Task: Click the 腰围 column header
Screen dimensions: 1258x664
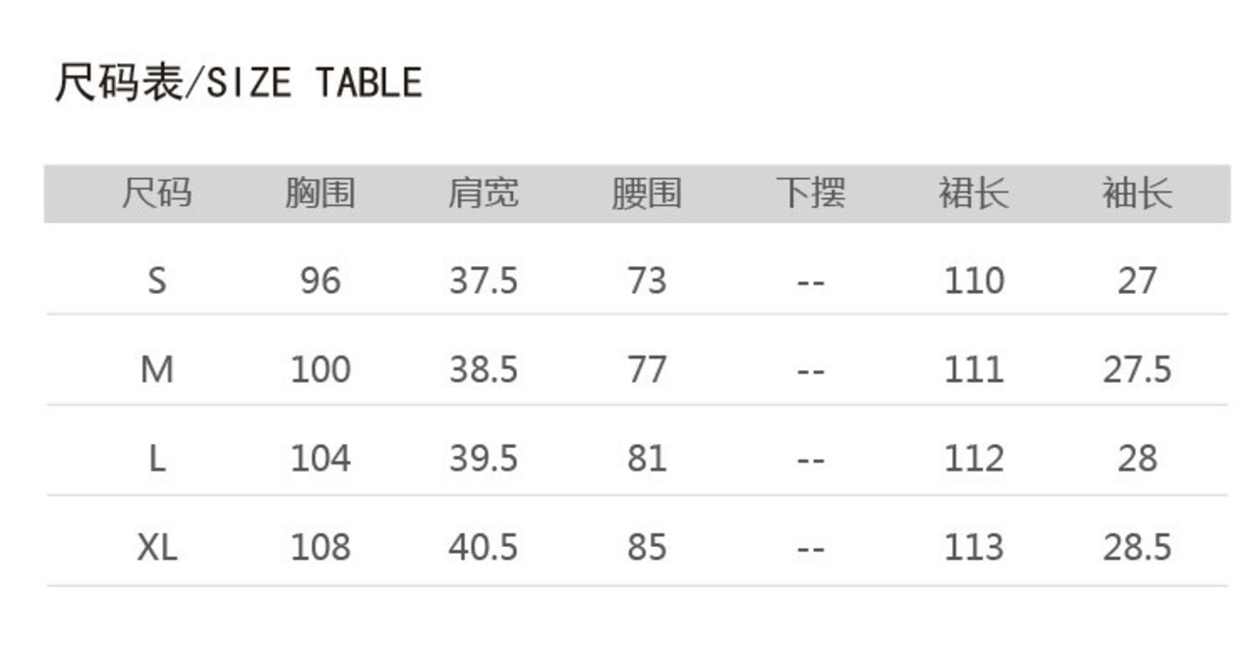Action: click(x=646, y=194)
